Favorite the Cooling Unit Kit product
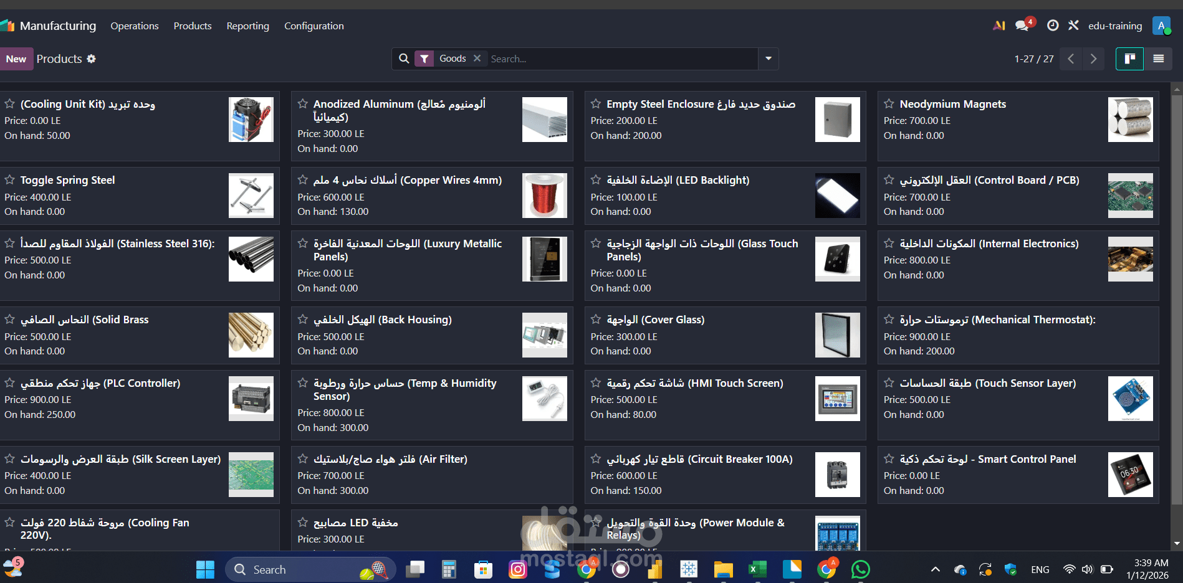The width and height of the screenshot is (1183, 583). click(x=10, y=103)
